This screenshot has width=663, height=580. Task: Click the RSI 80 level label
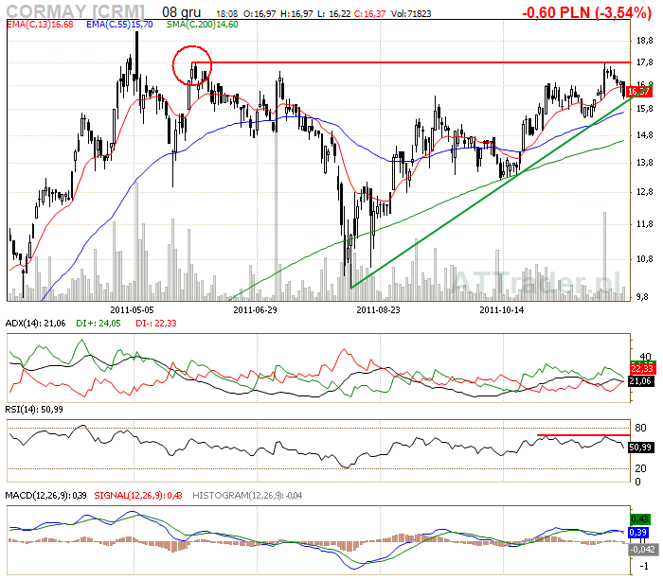coord(640,428)
